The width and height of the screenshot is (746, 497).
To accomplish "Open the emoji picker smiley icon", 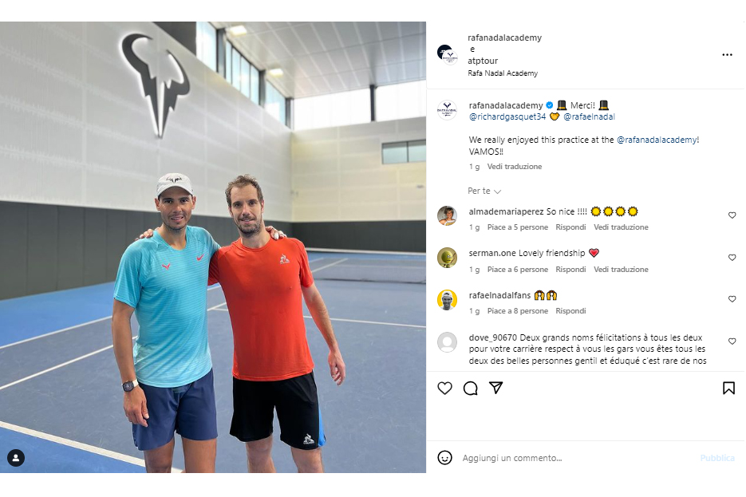I will [444, 458].
